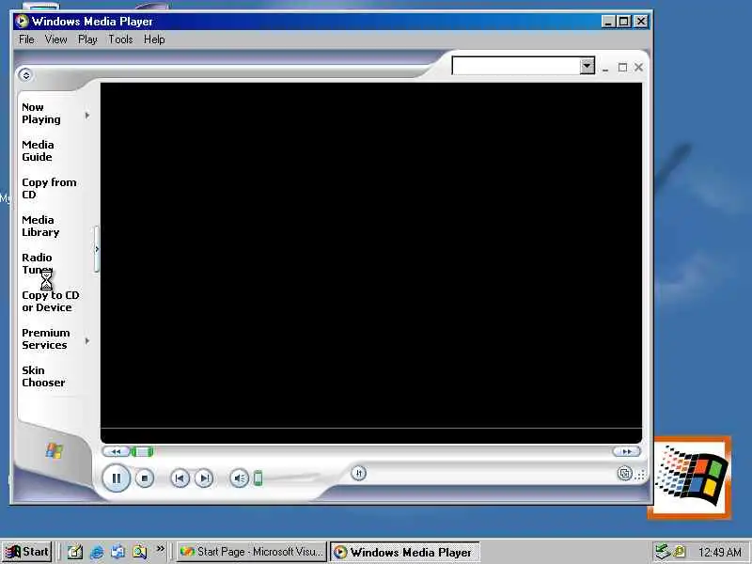Click the Media Player title bar icon
The height and width of the screenshot is (564, 752).
[22, 21]
